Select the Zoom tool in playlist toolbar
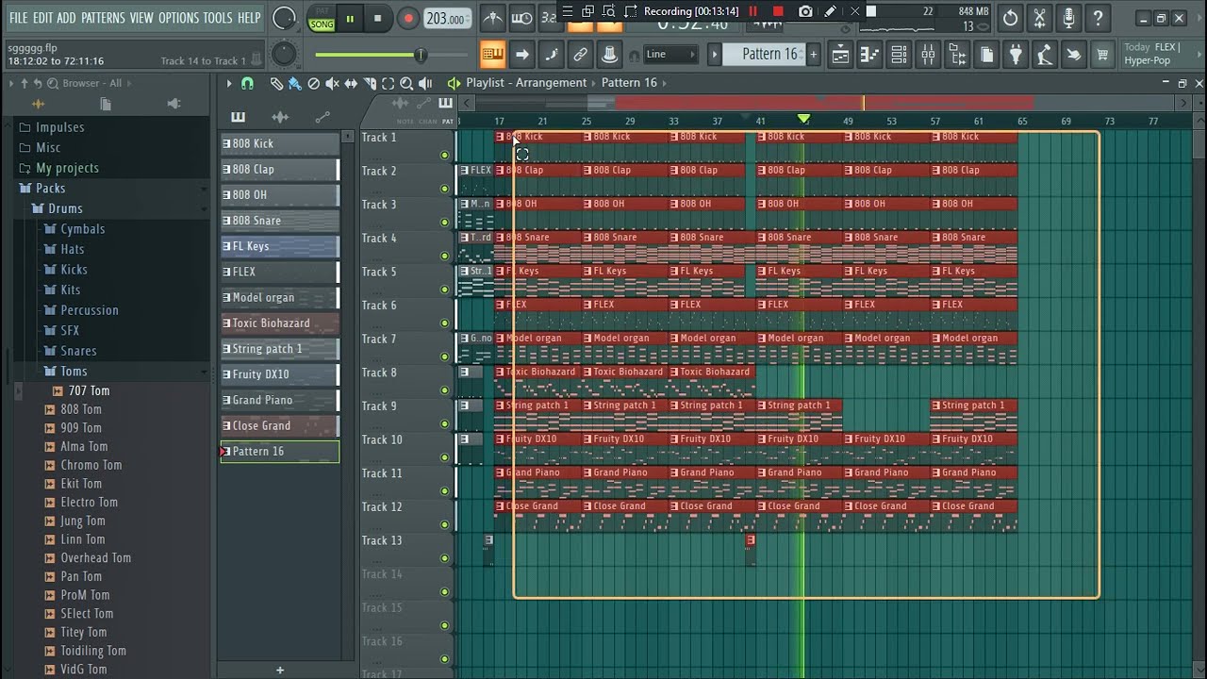1207x679 pixels. 406,83
